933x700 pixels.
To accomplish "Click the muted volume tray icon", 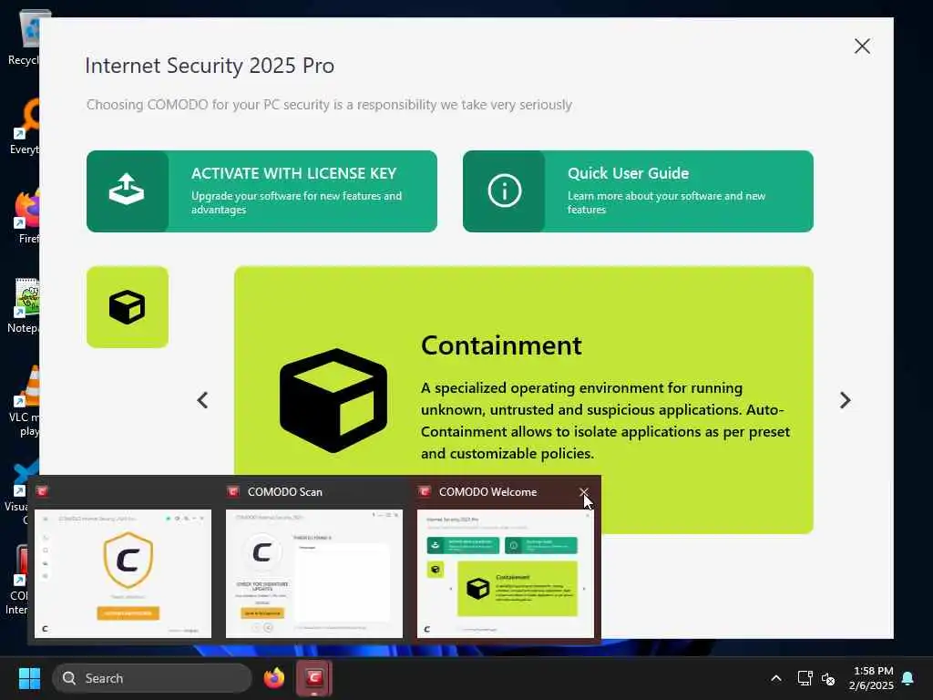I will click(x=827, y=678).
